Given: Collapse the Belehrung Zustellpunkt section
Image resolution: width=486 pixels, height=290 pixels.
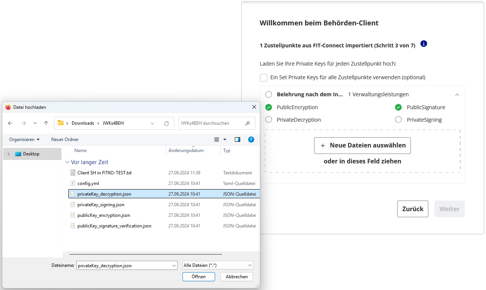Looking at the screenshot, I should (457, 95).
